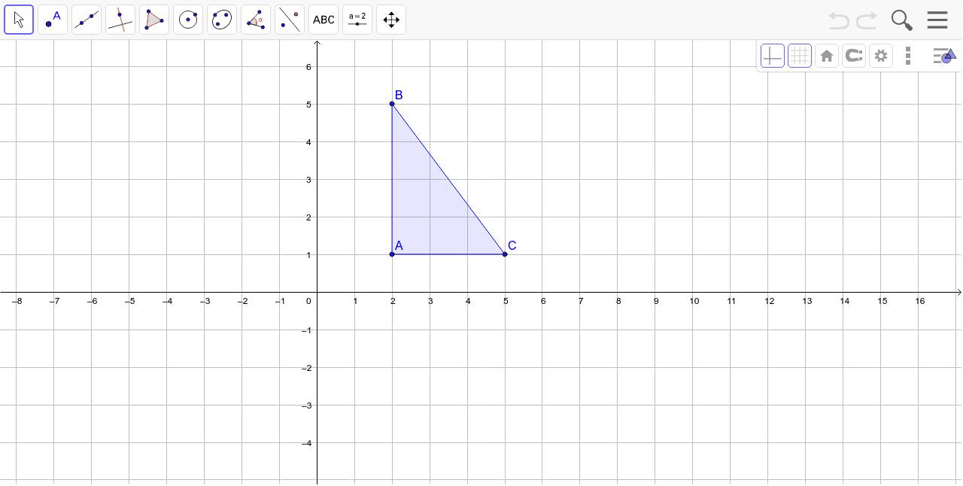Reset to standard view with home button
Viewport: 963px width, 486px height.
827,56
